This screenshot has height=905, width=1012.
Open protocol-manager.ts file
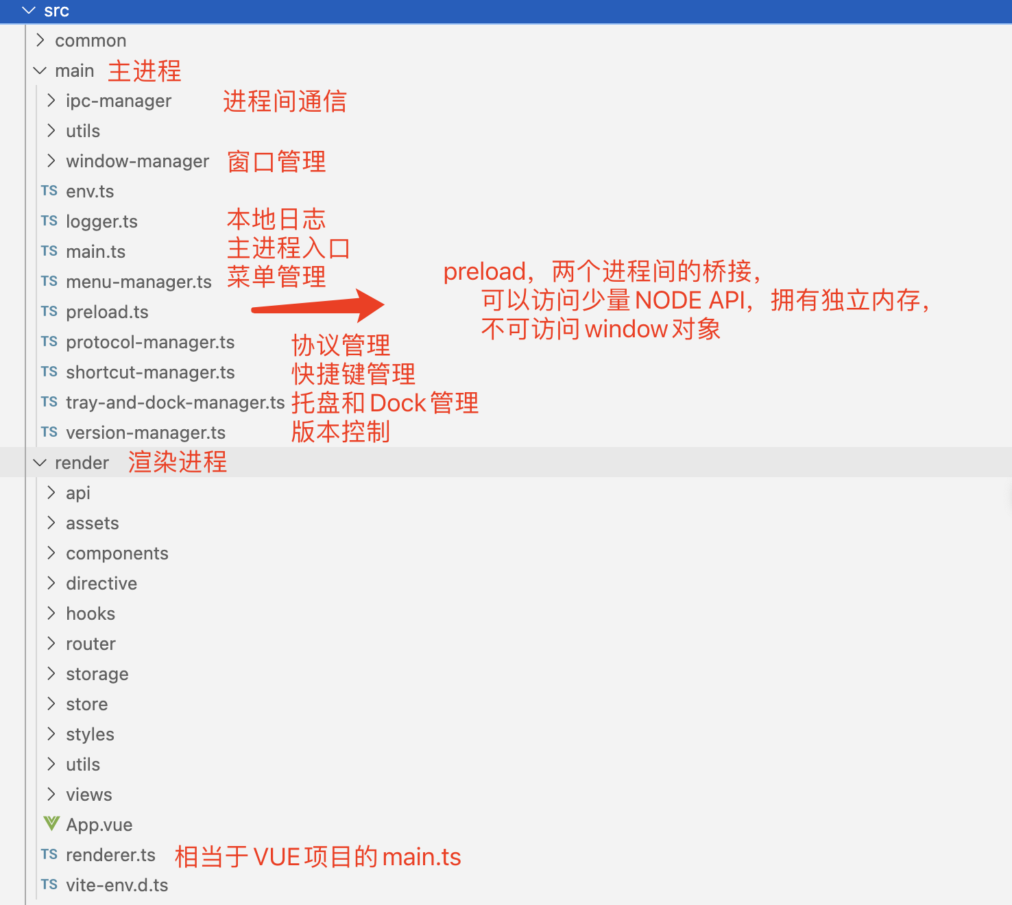[x=150, y=342]
